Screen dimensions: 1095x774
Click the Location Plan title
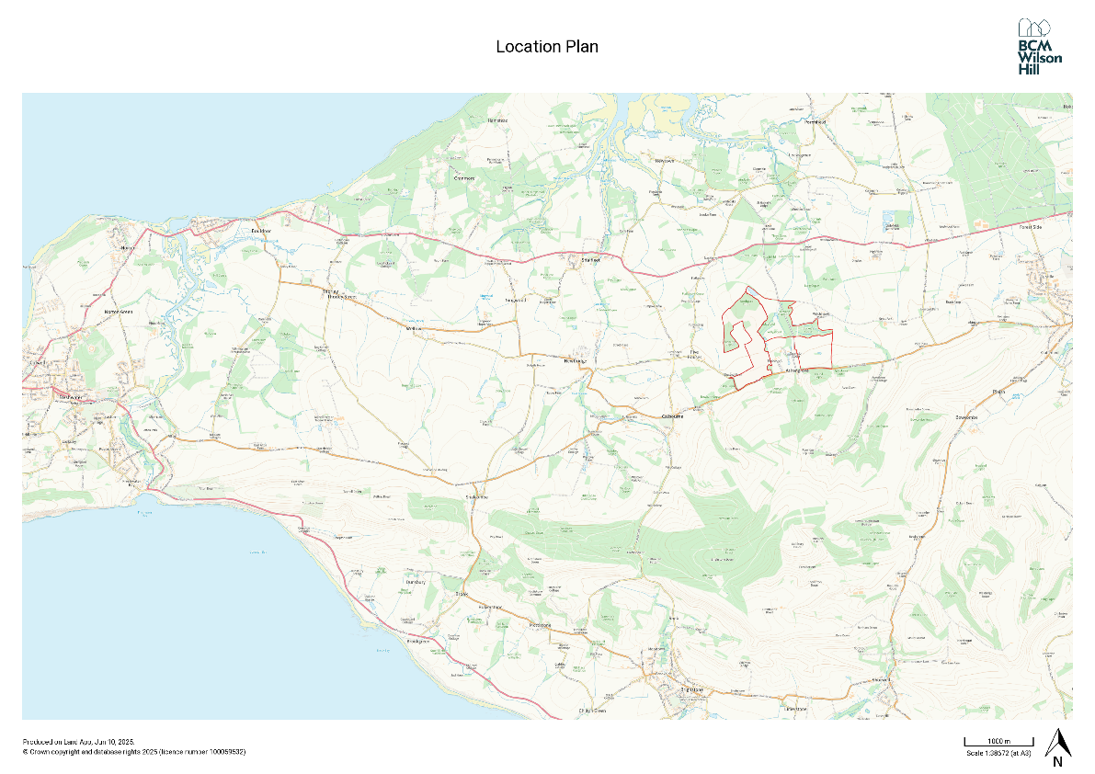(x=547, y=47)
